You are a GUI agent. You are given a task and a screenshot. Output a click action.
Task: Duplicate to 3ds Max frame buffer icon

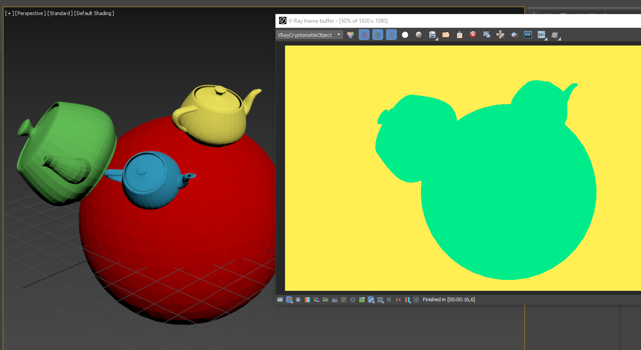tap(487, 35)
